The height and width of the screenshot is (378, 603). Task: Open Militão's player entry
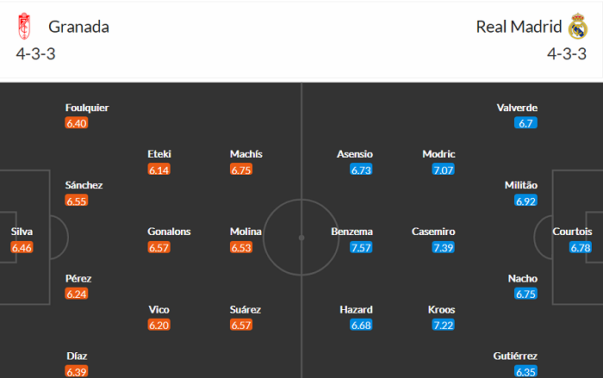click(x=521, y=185)
